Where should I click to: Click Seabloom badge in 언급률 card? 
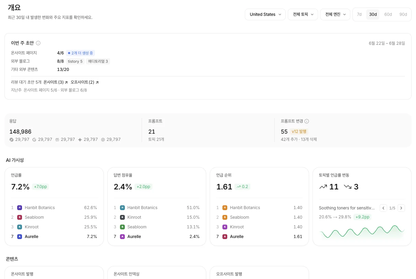click(x=20, y=217)
